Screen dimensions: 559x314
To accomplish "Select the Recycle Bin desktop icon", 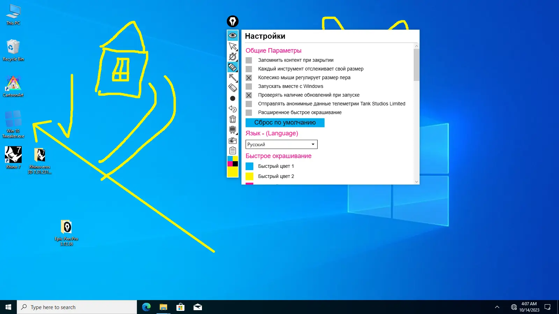I will 13,50.
